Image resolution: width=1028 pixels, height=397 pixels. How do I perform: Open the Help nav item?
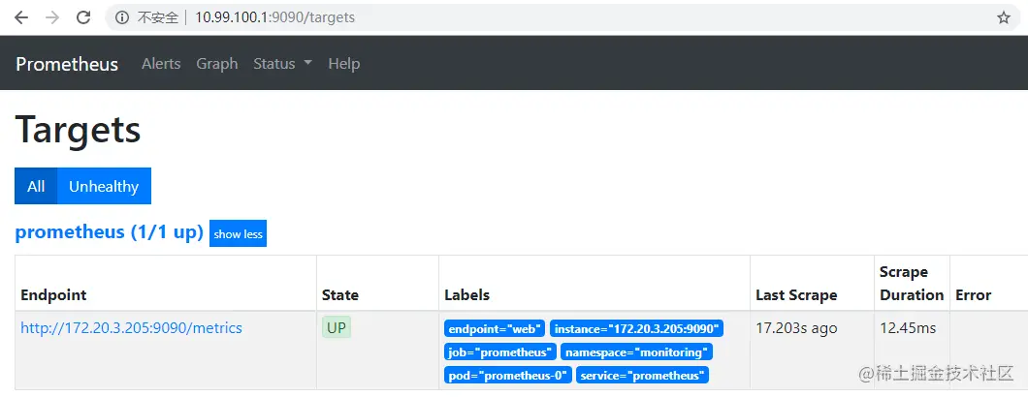344,64
